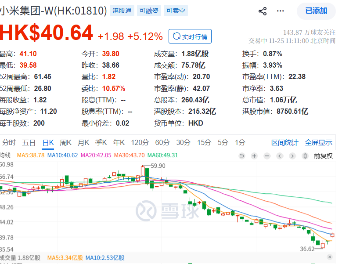Click the 已添加 button

pyautogui.click(x=316, y=11)
